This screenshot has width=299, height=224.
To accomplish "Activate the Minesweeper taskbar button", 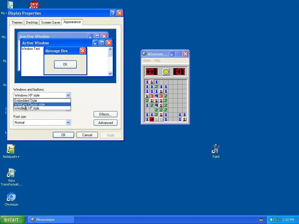I will click(51, 220).
